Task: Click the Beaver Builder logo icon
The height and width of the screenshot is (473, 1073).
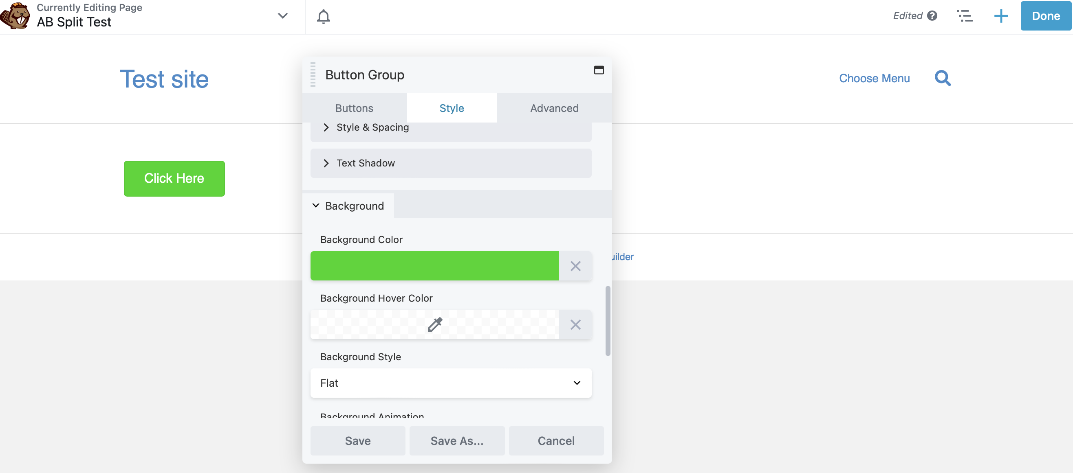Action: pos(15,16)
